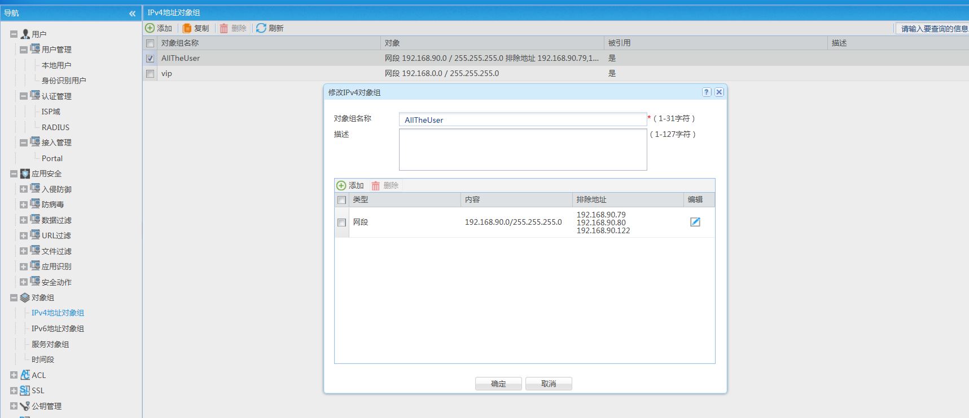Click the 刷新 refresh toolbar button
Image resolution: width=969 pixels, height=418 pixels.
(x=270, y=28)
